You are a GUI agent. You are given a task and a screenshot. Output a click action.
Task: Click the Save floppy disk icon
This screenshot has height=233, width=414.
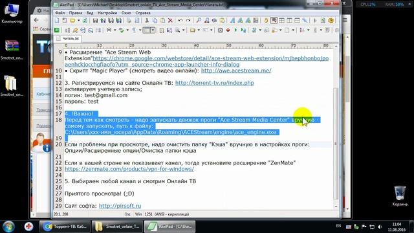pos(95,21)
